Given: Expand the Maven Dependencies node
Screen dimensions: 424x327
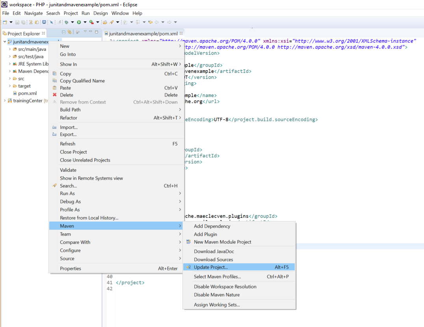Looking at the screenshot, I should (x=10, y=71).
